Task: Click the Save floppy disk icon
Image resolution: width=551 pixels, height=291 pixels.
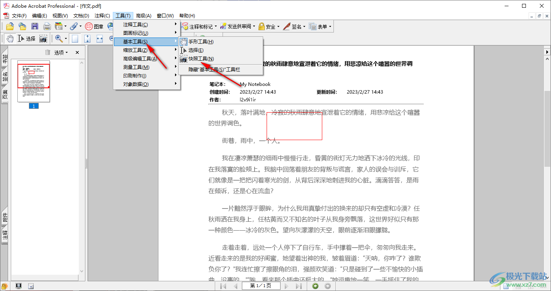Action: click(x=35, y=26)
